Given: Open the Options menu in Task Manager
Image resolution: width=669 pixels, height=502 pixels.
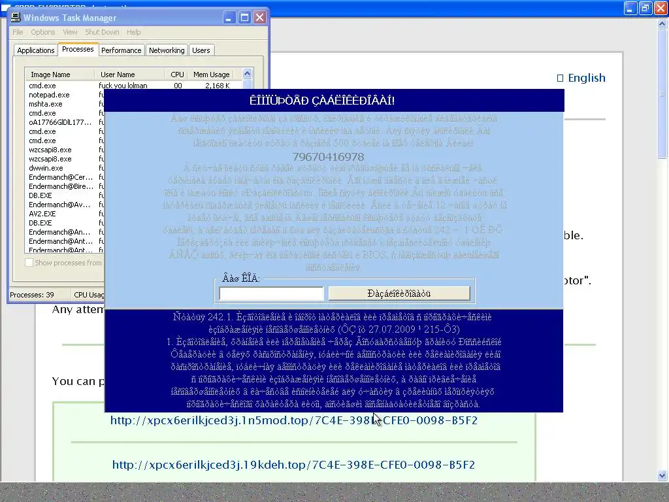Looking at the screenshot, I should pyautogui.click(x=42, y=32).
